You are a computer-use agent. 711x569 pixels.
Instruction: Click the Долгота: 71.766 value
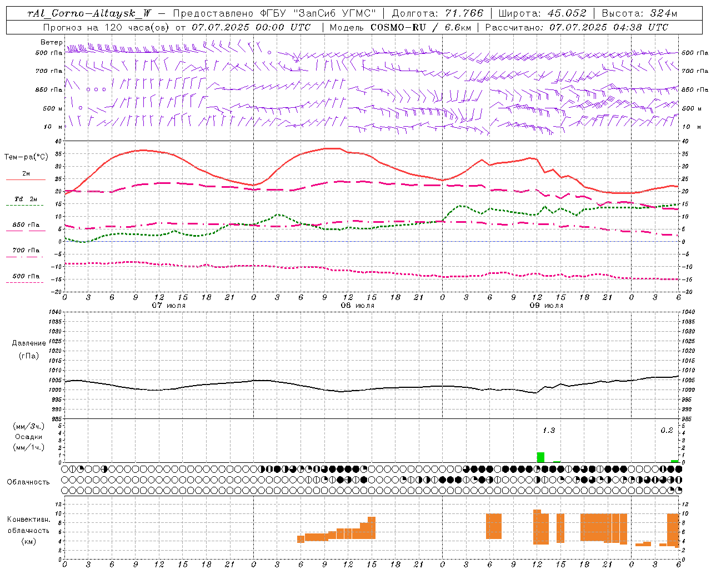438,13
